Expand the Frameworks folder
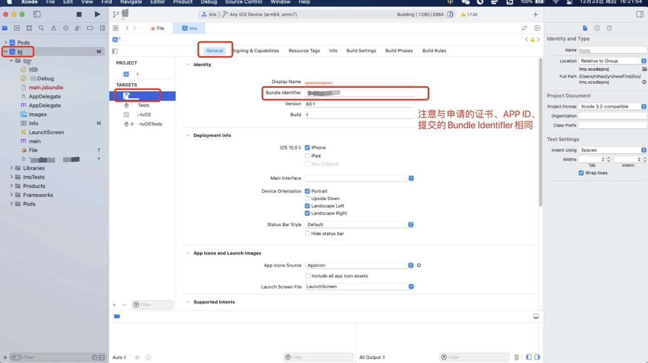Viewport: 648px width, 363px height. tap(12, 195)
